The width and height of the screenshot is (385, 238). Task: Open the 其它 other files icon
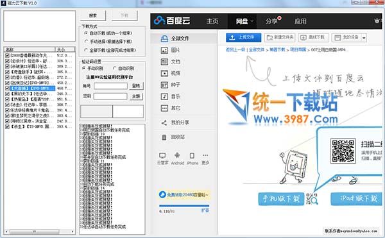point(164,108)
